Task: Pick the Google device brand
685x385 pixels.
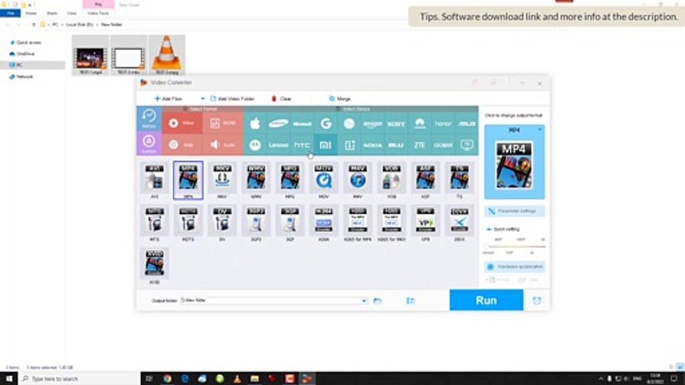Action: click(x=325, y=124)
